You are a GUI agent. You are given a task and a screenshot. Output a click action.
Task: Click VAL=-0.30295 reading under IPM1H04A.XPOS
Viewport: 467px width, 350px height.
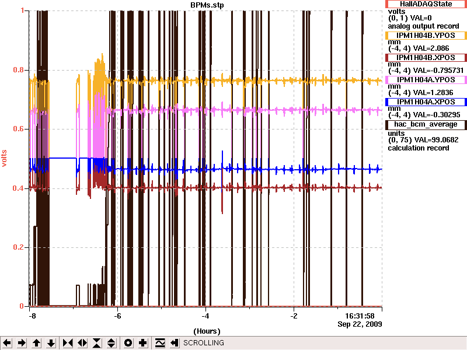coord(437,114)
